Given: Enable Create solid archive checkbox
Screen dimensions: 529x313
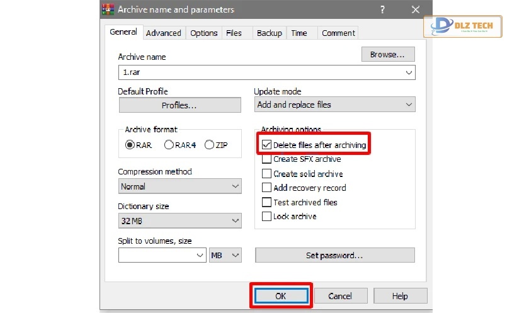Looking at the screenshot, I should pyautogui.click(x=266, y=174).
